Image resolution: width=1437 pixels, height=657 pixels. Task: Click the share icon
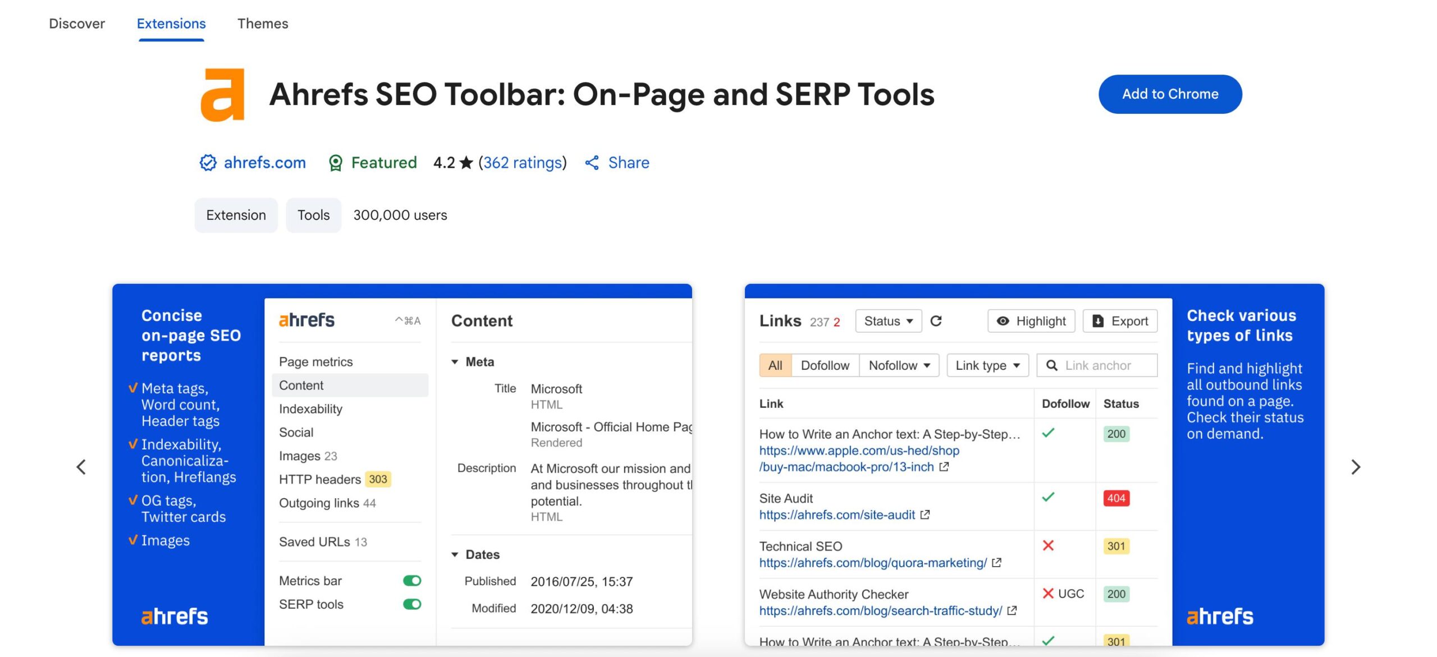tap(592, 163)
